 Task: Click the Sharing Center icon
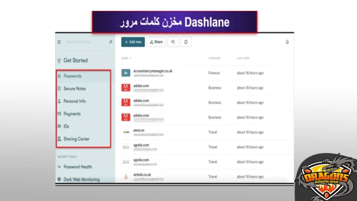tap(60, 139)
